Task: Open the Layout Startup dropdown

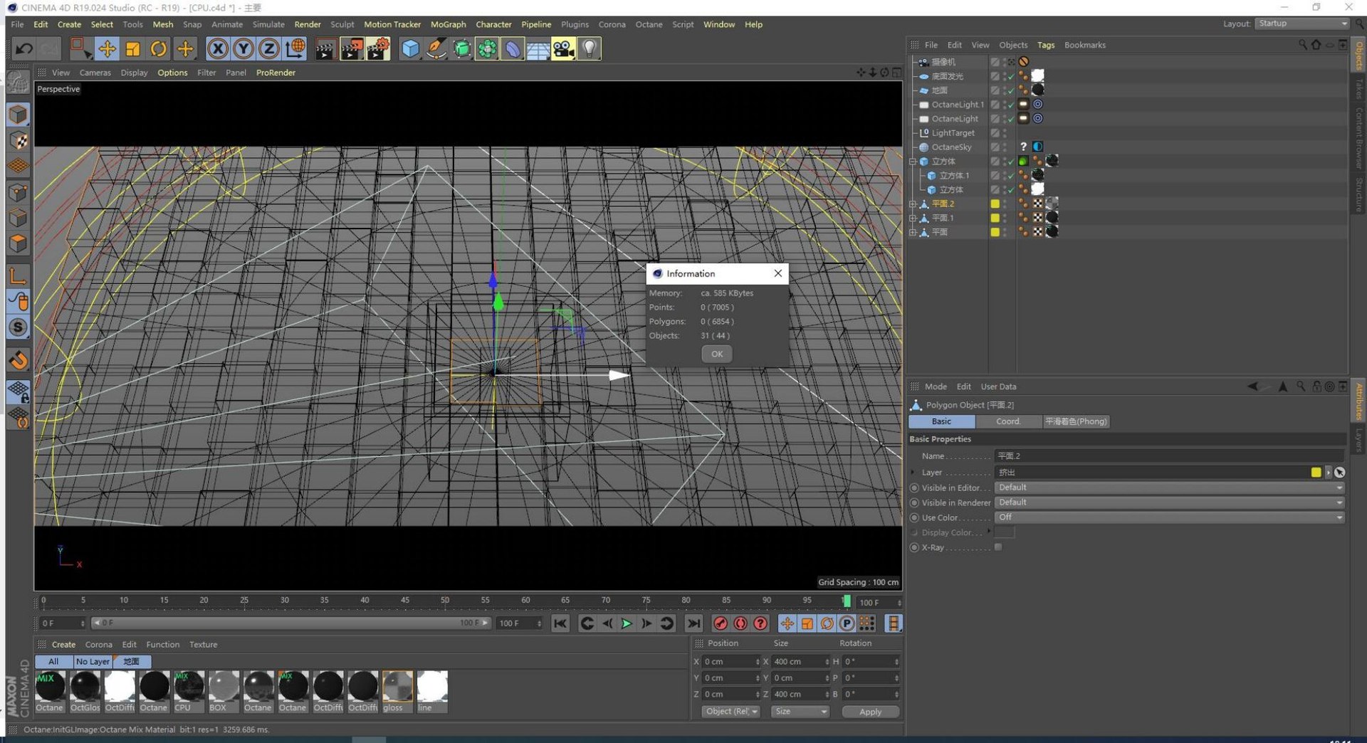Action: [x=1302, y=23]
